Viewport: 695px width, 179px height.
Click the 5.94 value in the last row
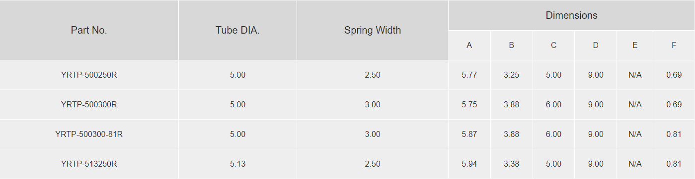click(x=469, y=164)
